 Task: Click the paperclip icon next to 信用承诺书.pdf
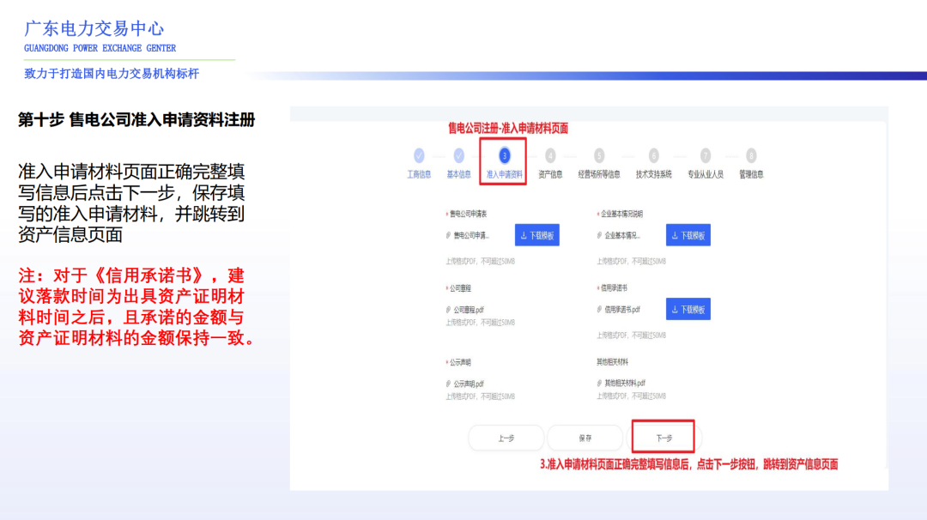(x=597, y=310)
